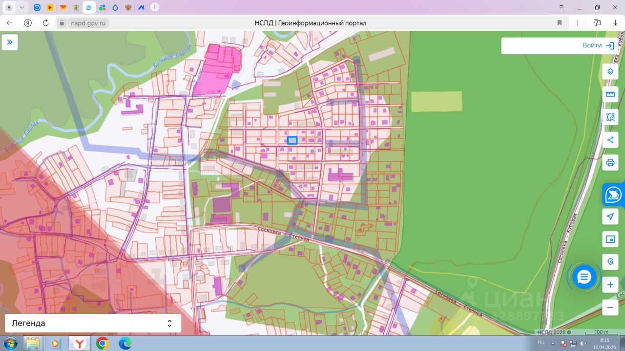Image resolution: width=625 pixels, height=351 pixels.
Task: Open a new browser tab
Action: [x=155, y=7]
